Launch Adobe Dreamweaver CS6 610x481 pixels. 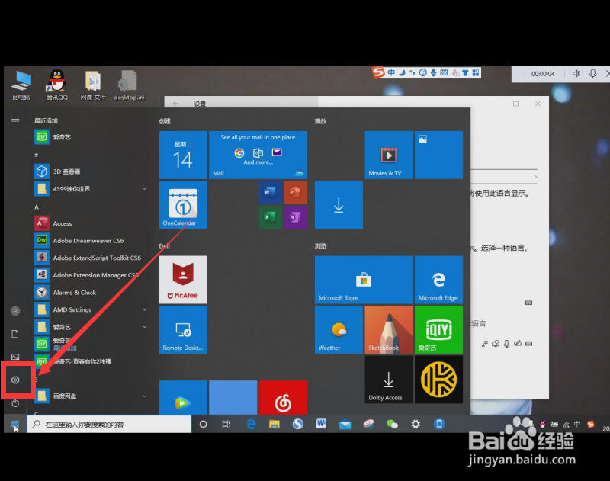coord(90,241)
